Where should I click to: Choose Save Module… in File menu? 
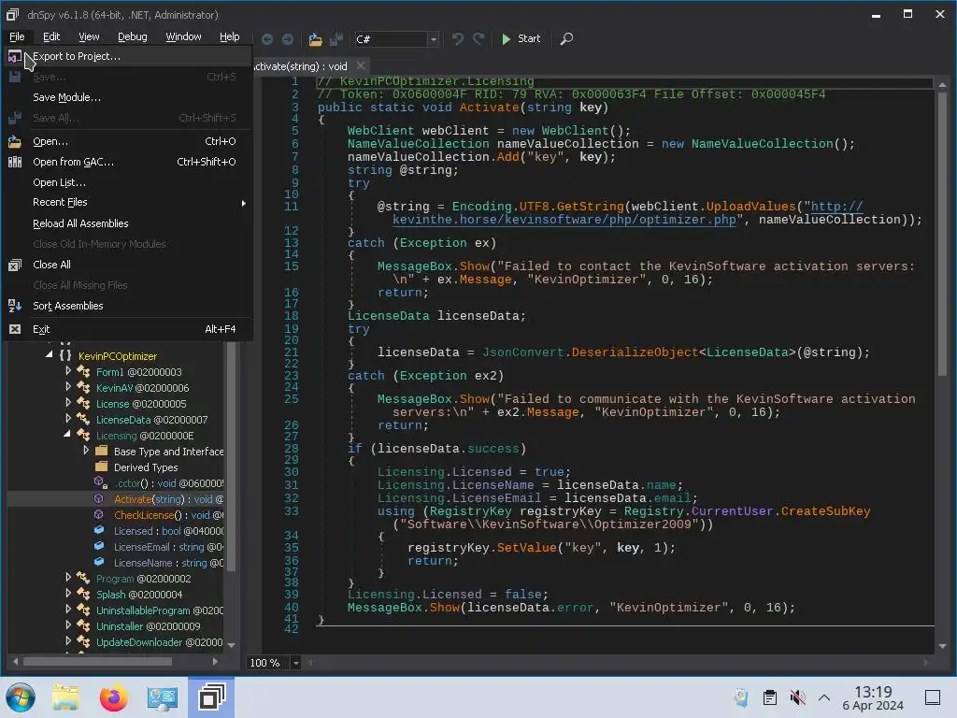click(127, 97)
